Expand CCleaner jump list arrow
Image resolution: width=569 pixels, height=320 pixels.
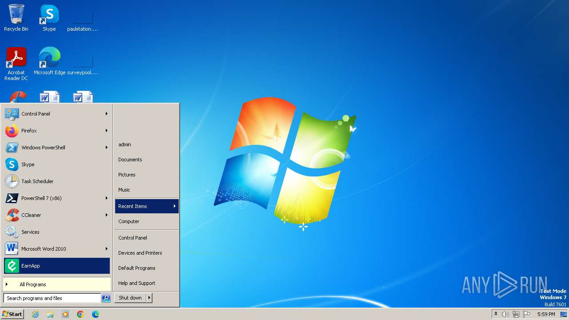coord(107,215)
